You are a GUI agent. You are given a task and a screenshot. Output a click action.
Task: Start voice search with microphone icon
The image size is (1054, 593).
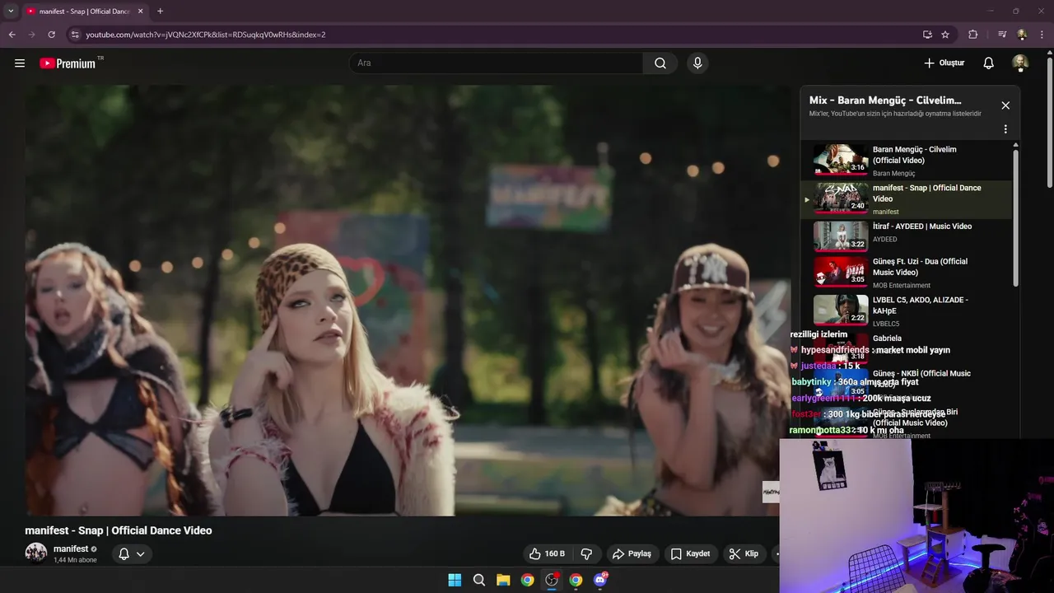697,63
